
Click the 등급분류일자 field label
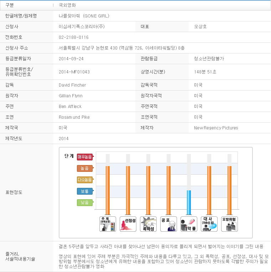click(18, 58)
